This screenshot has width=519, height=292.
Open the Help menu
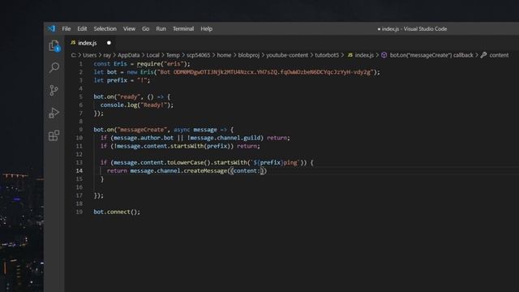point(206,29)
